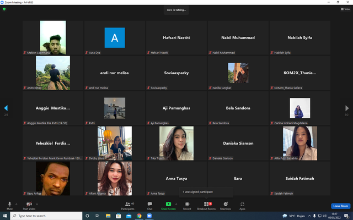
Task: Open the system volume tray icon
Action: click(x=324, y=216)
